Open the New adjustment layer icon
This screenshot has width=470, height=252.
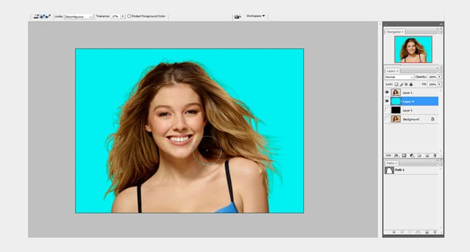[412, 155]
